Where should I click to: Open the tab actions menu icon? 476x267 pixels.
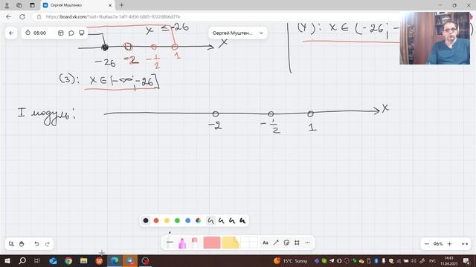(32, 5)
